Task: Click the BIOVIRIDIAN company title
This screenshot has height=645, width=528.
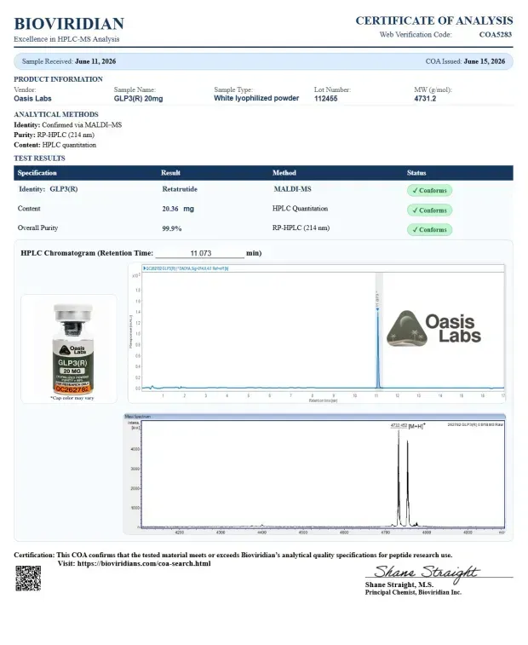Action: click(69, 24)
